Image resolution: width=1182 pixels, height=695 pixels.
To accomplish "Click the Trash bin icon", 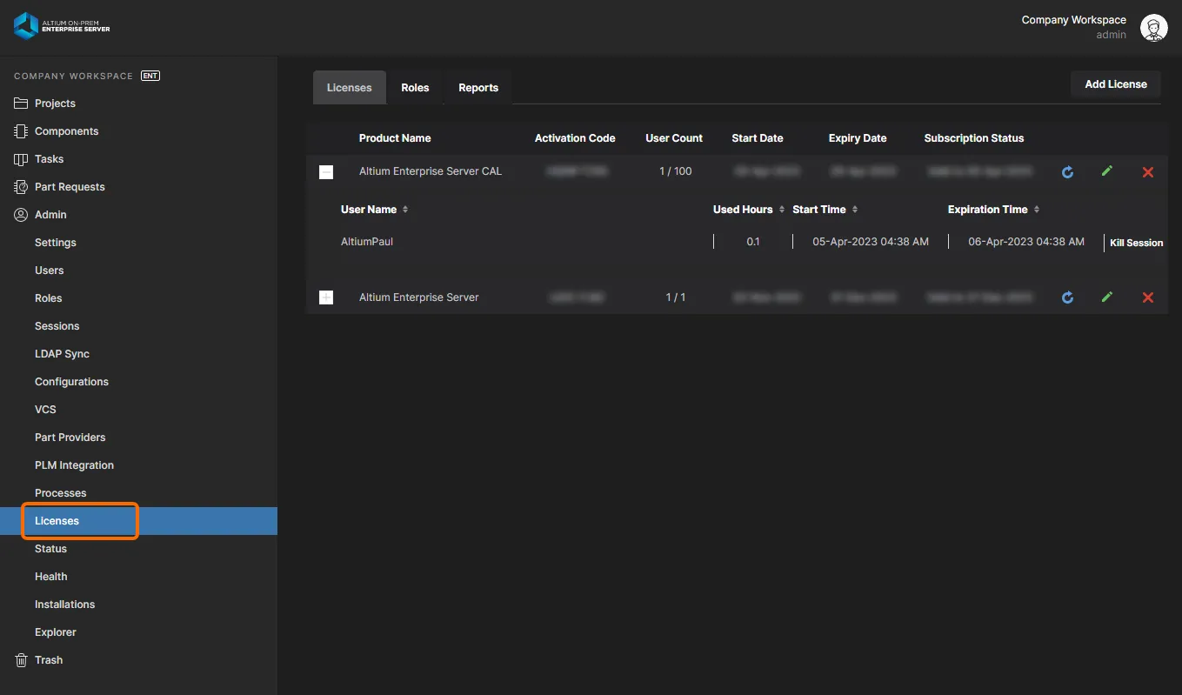I will (21, 660).
